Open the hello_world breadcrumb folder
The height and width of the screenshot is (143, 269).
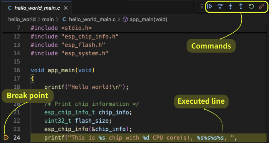(x=22, y=20)
